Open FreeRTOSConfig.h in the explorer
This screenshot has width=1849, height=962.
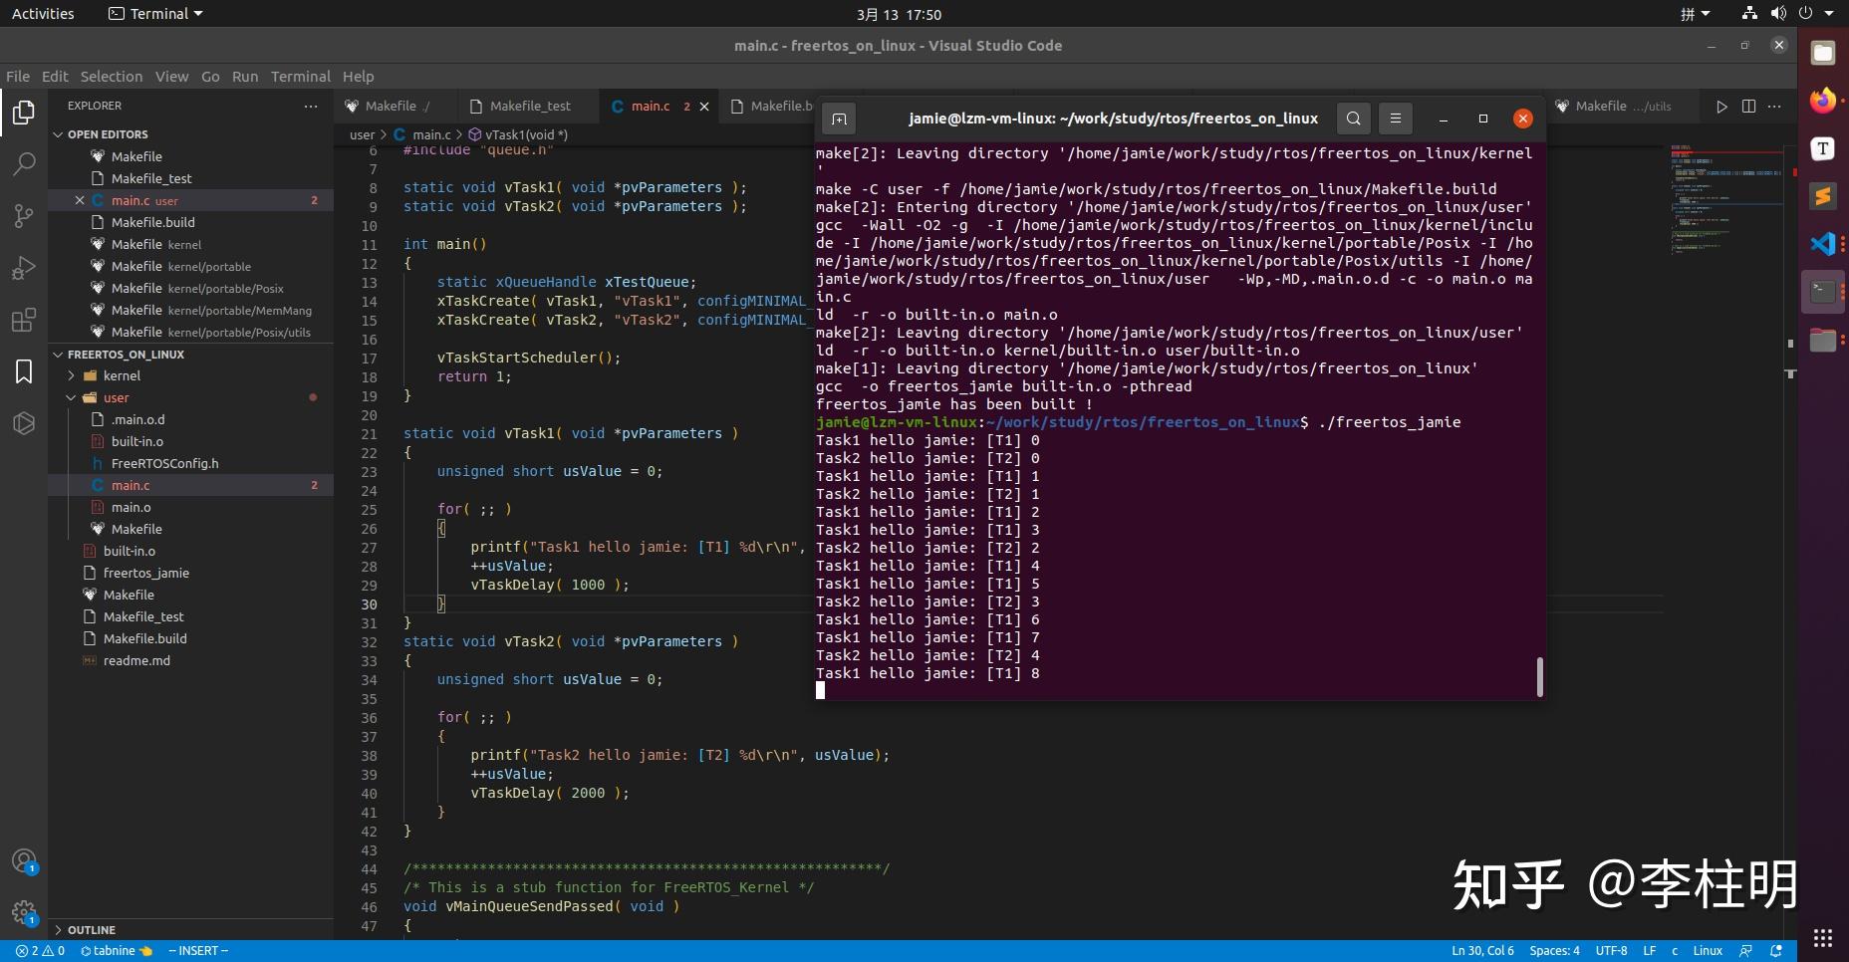click(x=164, y=463)
